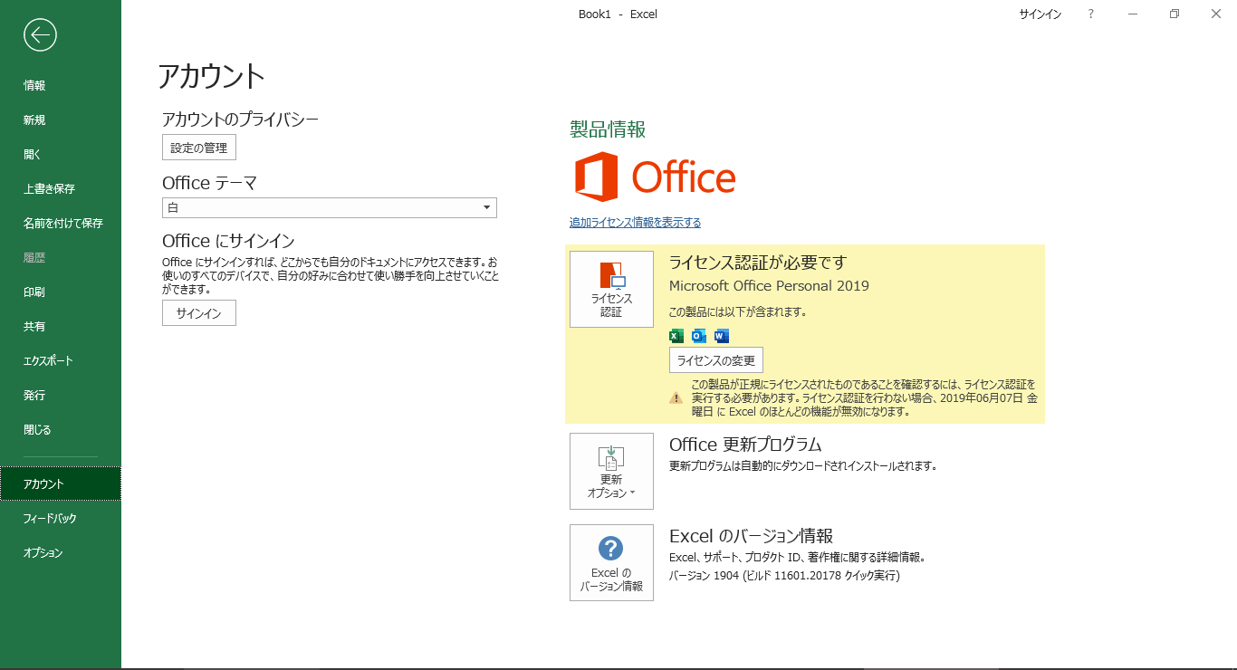The image size is (1237, 670).
Task: Open フィードバック in the sidebar
Action: coord(61,518)
